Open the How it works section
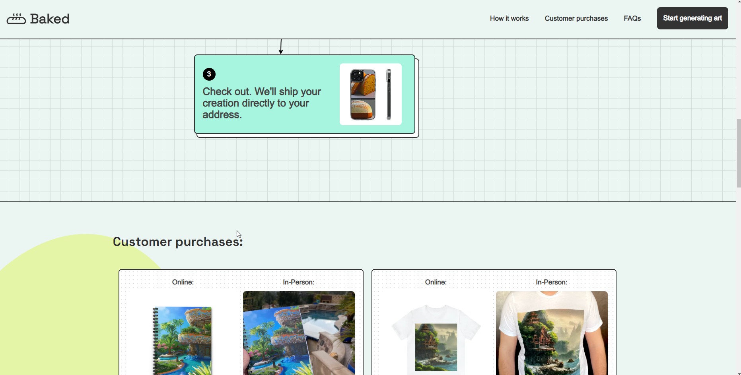 (509, 18)
